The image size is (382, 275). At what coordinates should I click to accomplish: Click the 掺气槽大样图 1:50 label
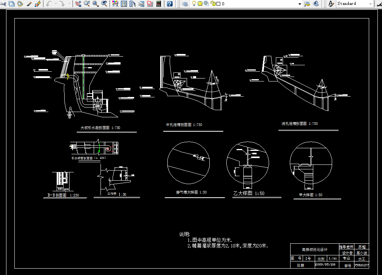(192, 192)
